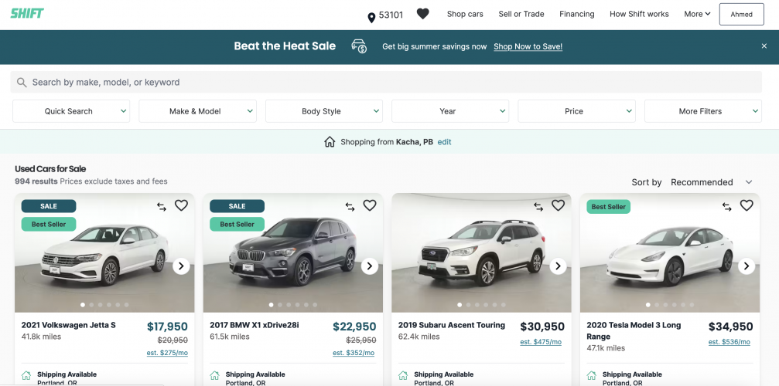Screen dimensions: 779x386
Task: Click the $30,950 Subaru price
Action: point(542,327)
